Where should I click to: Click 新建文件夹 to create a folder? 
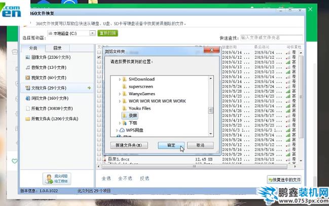[x=129, y=145]
